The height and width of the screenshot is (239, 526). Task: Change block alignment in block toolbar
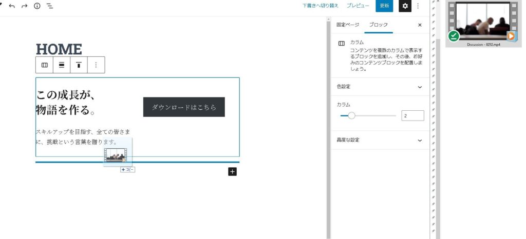pyautogui.click(x=62, y=65)
